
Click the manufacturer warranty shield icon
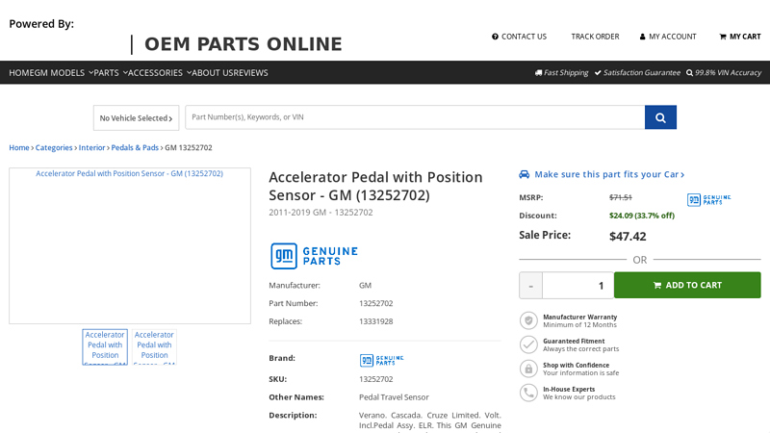[x=528, y=320]
